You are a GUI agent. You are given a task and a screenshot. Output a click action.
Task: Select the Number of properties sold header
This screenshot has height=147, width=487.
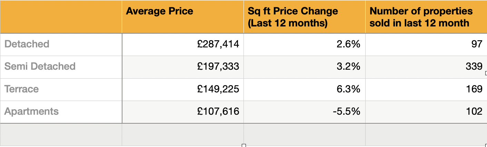point(426,17)
